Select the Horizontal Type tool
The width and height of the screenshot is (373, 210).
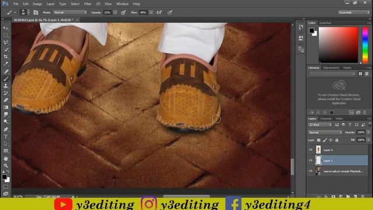pyautogui.click(x=6, y=136)
